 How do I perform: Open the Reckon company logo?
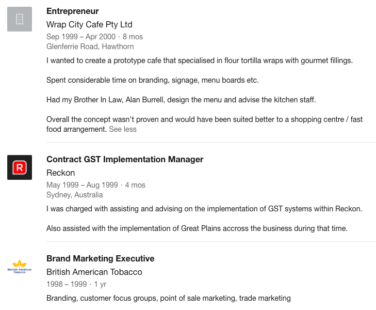(x=20, y=167)
